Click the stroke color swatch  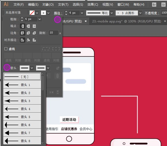point(43,13)
